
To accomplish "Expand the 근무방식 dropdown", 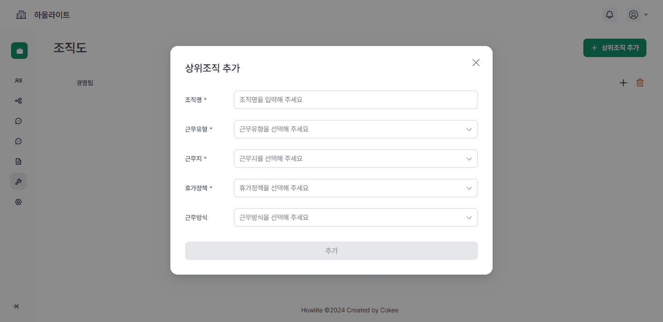I will tap(355, 218).
